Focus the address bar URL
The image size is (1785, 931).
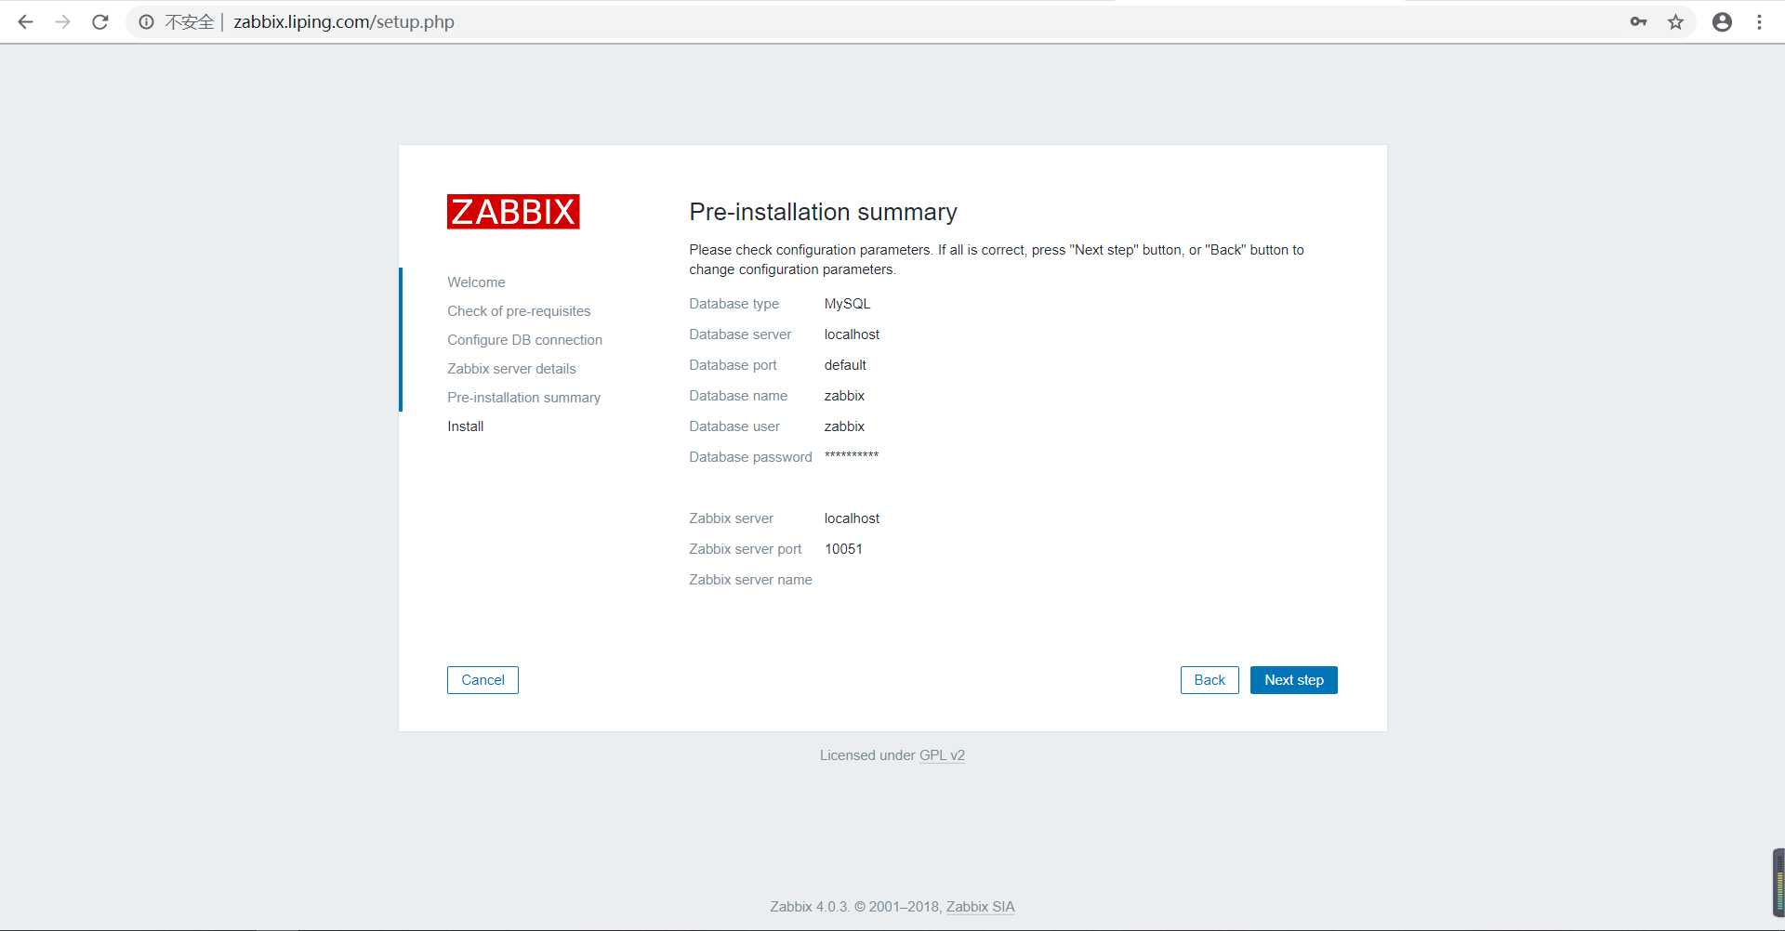tap(343, 21)
